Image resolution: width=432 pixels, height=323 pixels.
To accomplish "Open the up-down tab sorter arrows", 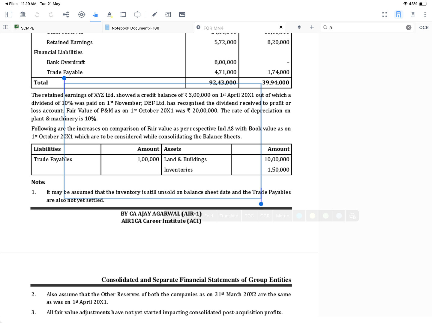I will 299,27.
